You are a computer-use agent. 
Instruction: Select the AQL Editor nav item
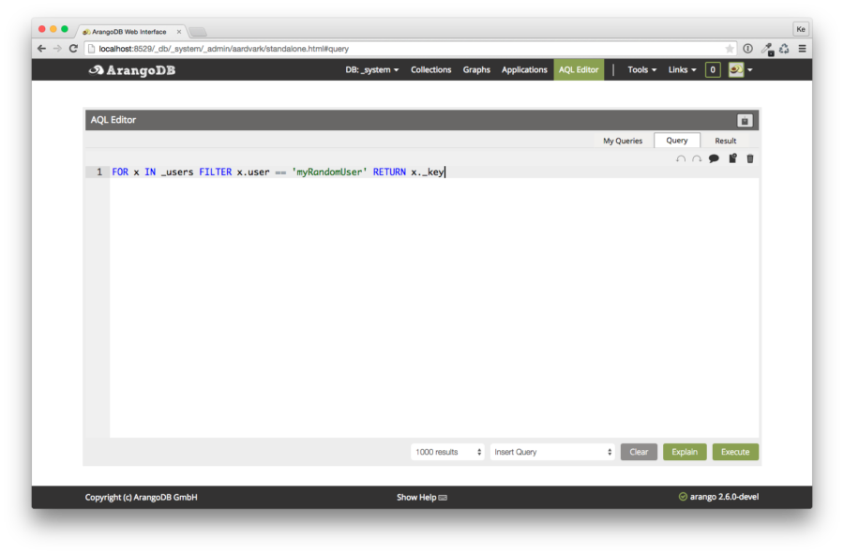pos(579,70)
